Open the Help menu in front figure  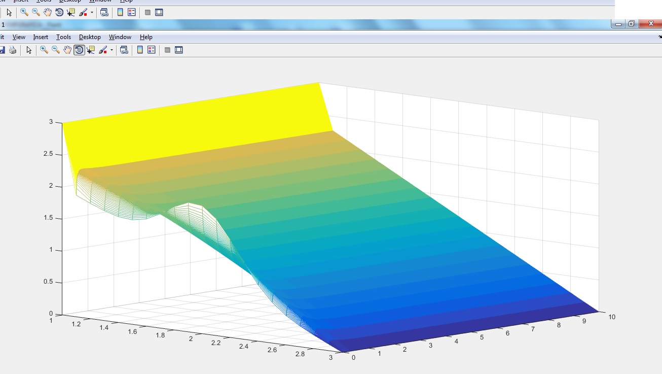[x=146, y=37]
